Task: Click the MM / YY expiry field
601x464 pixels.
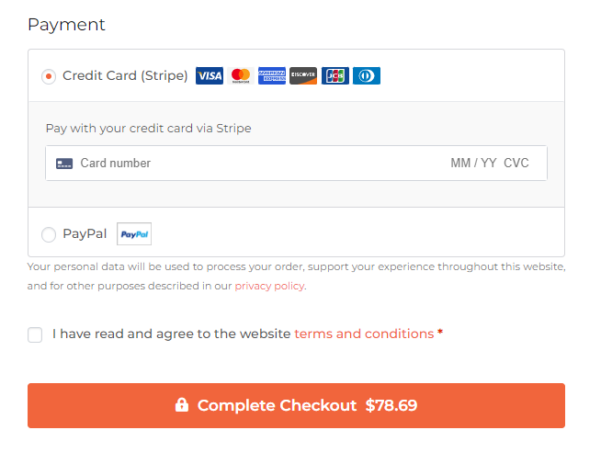Action: (473, 163)
